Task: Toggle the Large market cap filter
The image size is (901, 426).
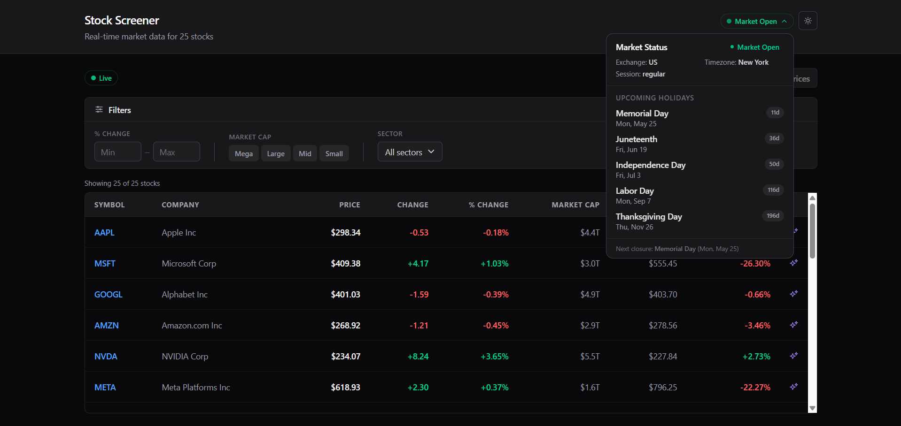Action: pyautogui.click(x=276, y=153)
